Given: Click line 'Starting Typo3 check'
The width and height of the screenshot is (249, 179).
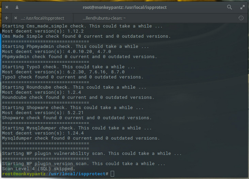Looking at the screenshot, I should pos(69,67).
